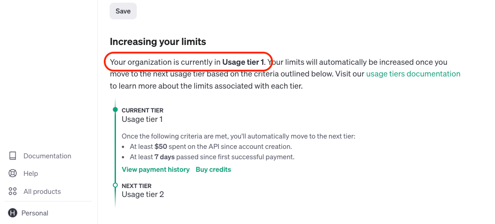Open View payment history
This screenshot has height=224, width=495.
point(156,170)
